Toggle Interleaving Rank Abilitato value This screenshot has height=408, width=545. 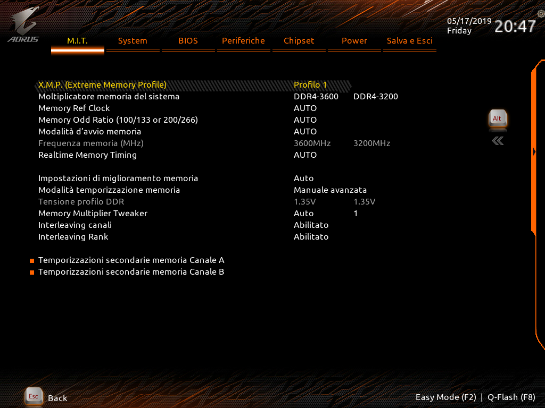311,236
